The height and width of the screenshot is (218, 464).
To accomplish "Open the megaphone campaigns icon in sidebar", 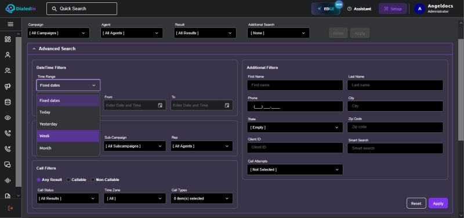I will (8, 86).
